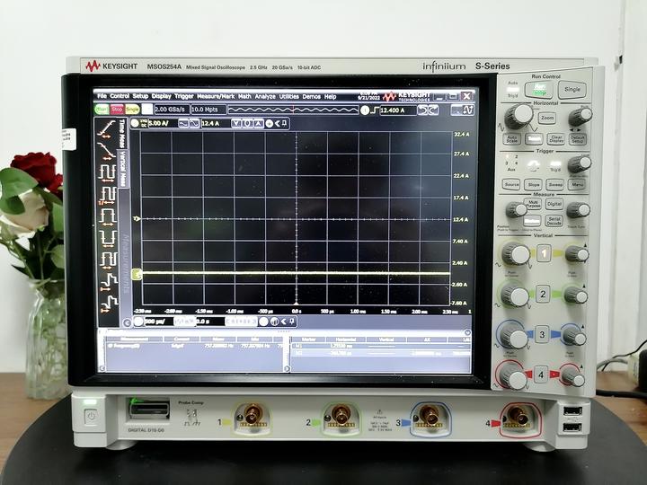
Task: Click the undo/redo arrows icon in toolbar
Action: 428,110
